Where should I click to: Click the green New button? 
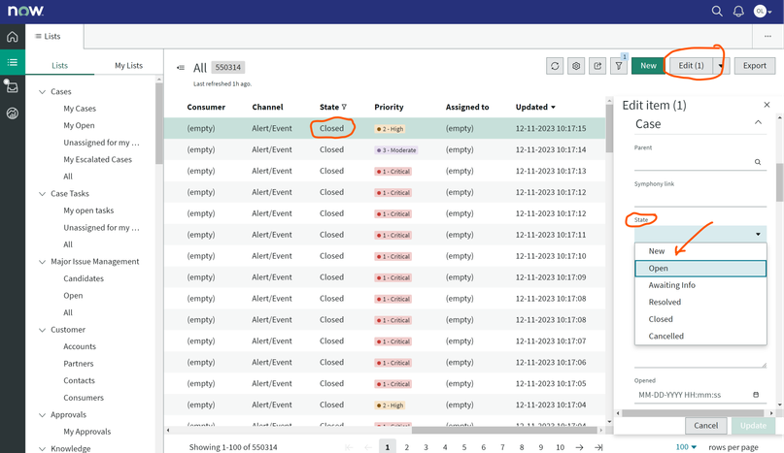coord(648,66)
